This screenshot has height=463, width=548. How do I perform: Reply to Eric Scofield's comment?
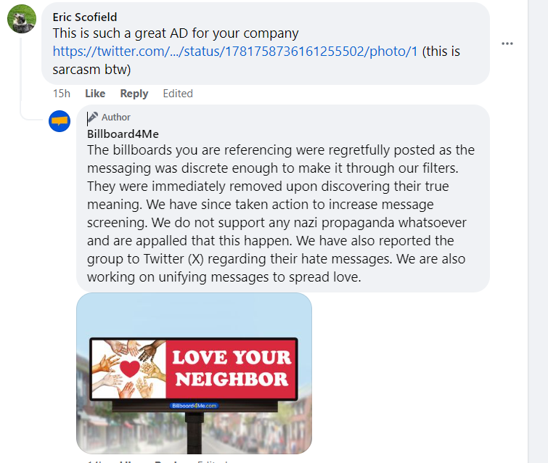point(134,94)
